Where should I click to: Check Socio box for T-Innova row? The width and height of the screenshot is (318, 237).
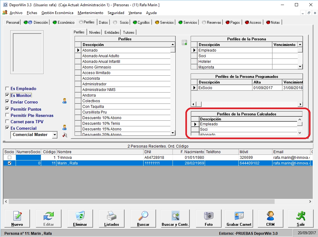(10, 158)
